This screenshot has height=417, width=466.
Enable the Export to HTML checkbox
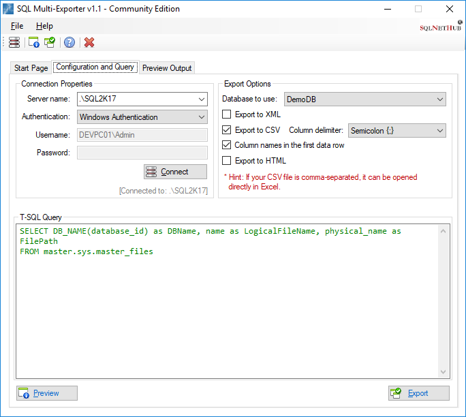[x=226, y=161]
